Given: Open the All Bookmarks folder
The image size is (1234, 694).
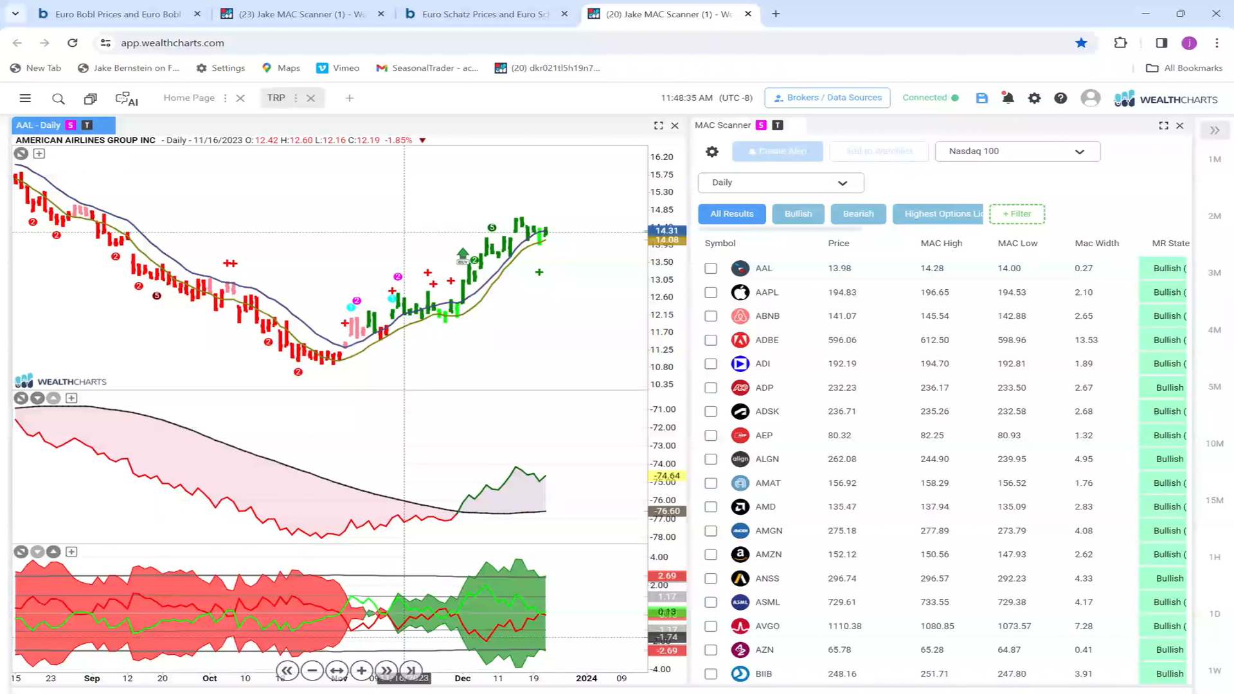Looking at the screenshot, I should (1185, 68).
